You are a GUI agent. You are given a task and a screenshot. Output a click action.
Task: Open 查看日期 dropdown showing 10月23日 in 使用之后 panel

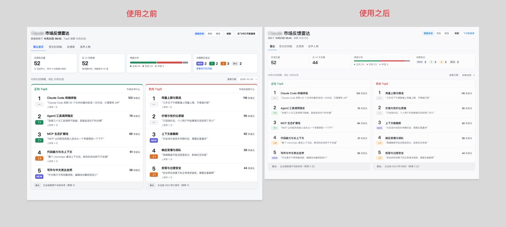(x=467, y=75)
